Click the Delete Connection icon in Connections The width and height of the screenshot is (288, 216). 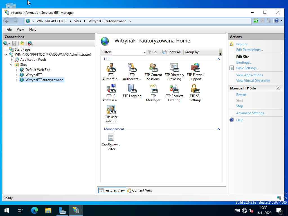tap(30, 43)
